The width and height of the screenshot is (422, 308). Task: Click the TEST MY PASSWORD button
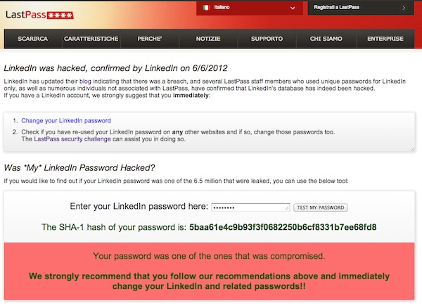point(320,207)
